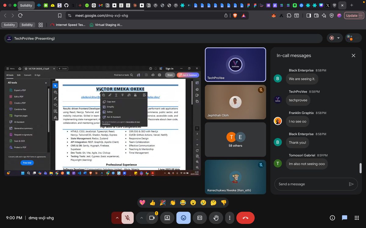Image resolution: width=366 pixels, height=228 pixels.
Task: Click the Edit tab in shared Acrobat
Action: [19, 75]
